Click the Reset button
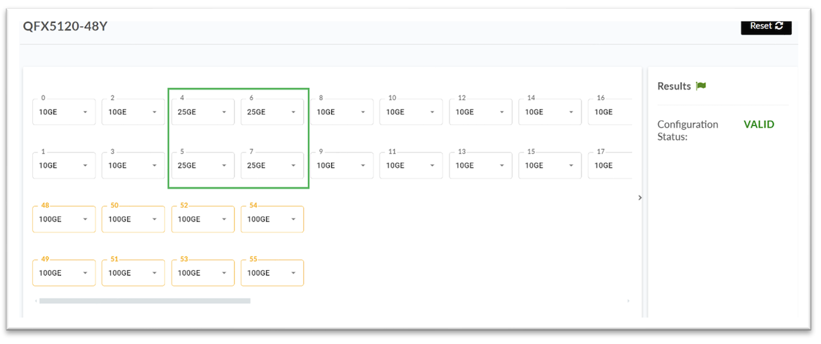This screenshot has height=344, width=821. 766,26
